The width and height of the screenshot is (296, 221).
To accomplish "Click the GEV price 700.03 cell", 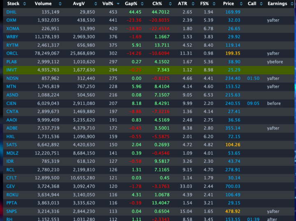I will pos(232,186).
